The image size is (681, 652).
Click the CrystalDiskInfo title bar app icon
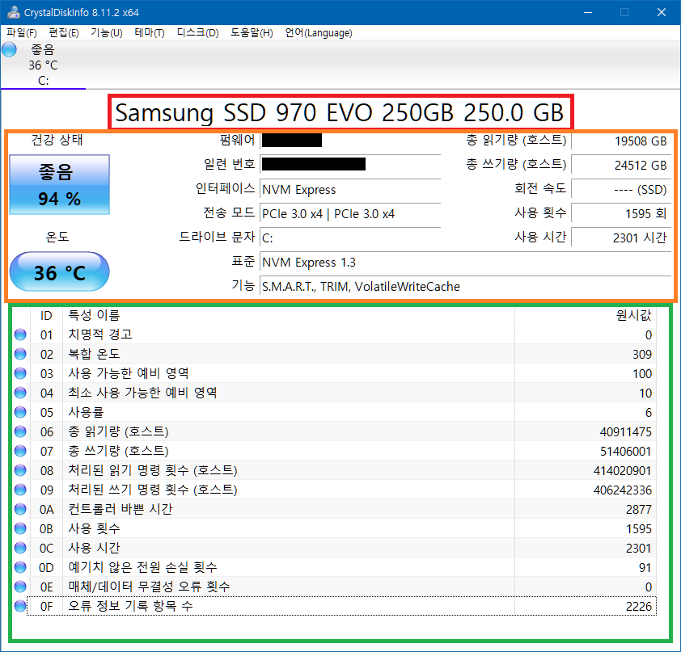coord(14,12)
